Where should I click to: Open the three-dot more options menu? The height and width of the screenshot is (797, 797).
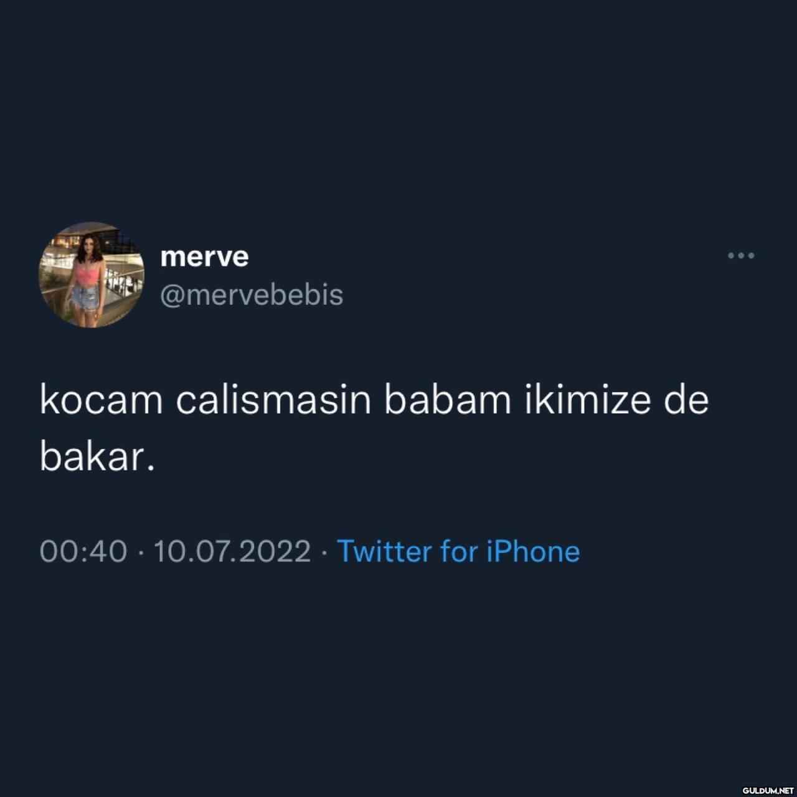[741, 255]
